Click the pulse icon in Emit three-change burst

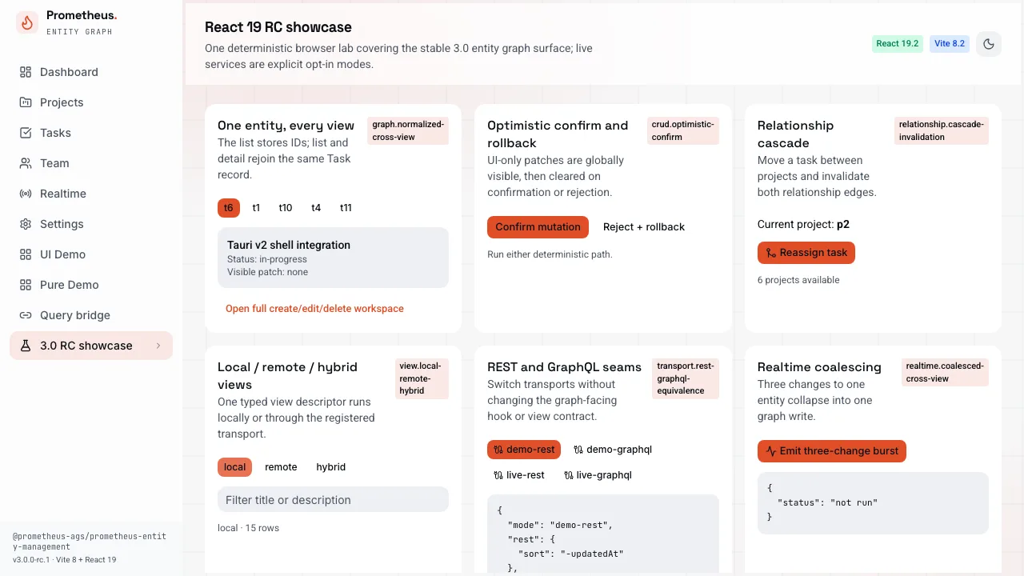tap(771, 451)
